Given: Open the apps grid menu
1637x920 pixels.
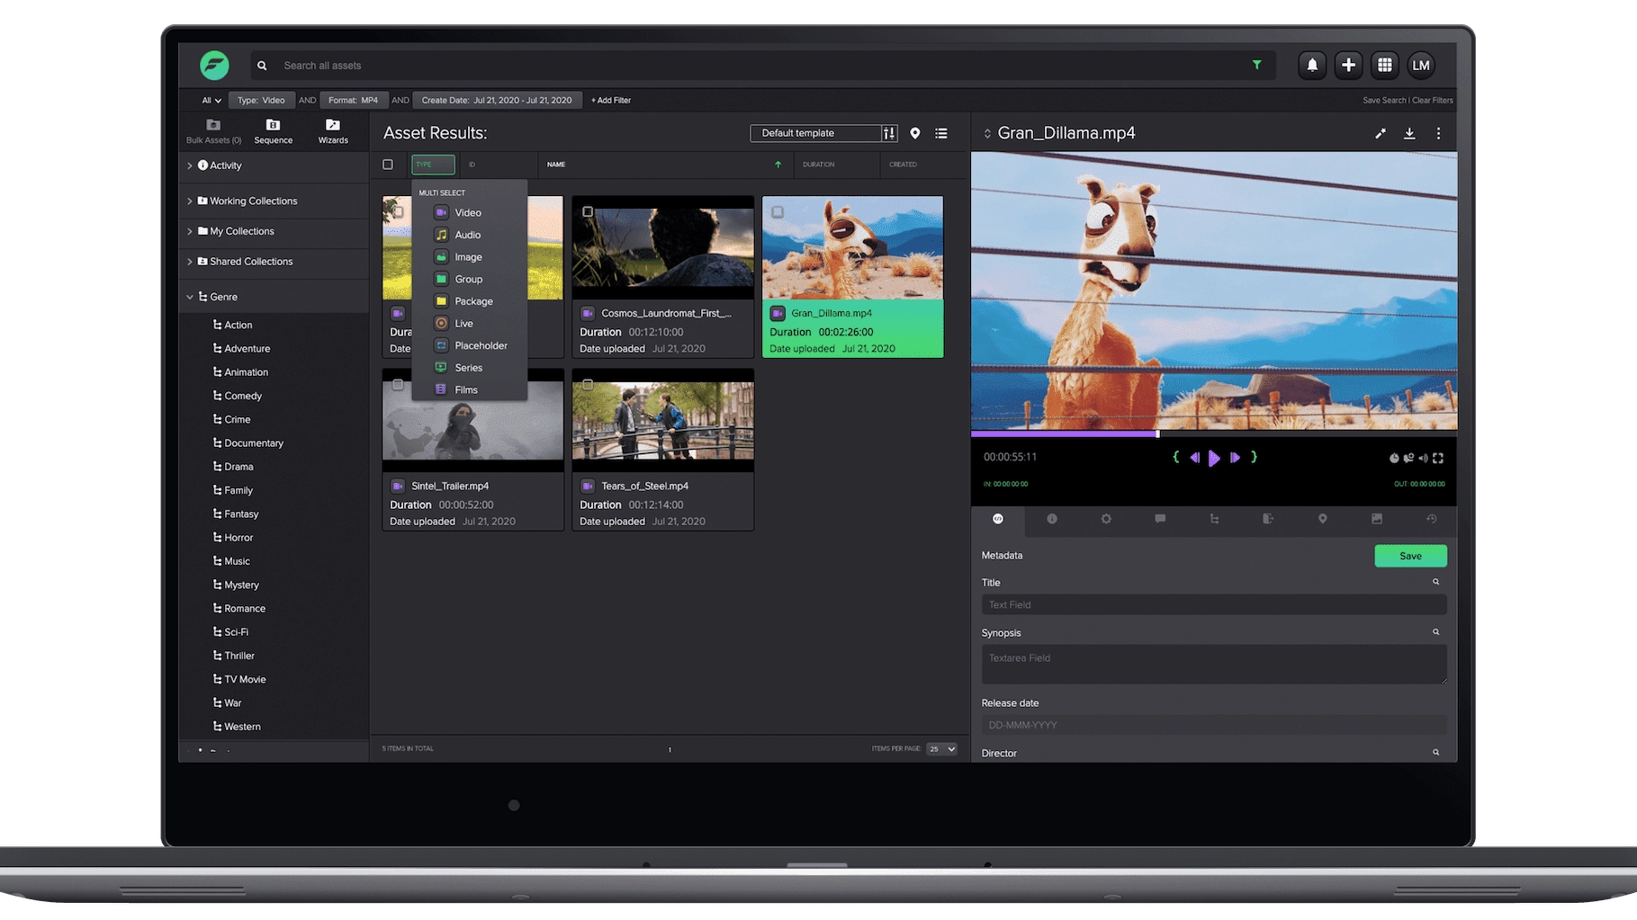Looking at the screenshot, I should point(1385,65).
